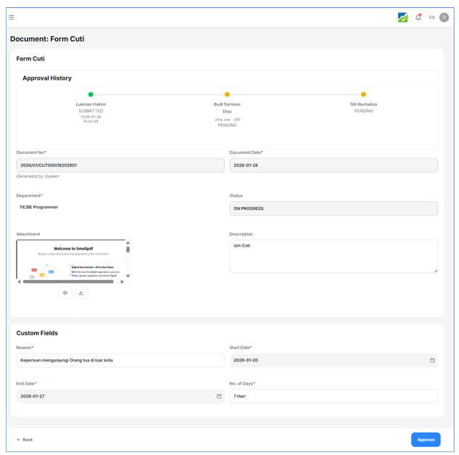Screen dimensions: 459x455
Task: Open the user profile avatar
Action: pos(444,17)
